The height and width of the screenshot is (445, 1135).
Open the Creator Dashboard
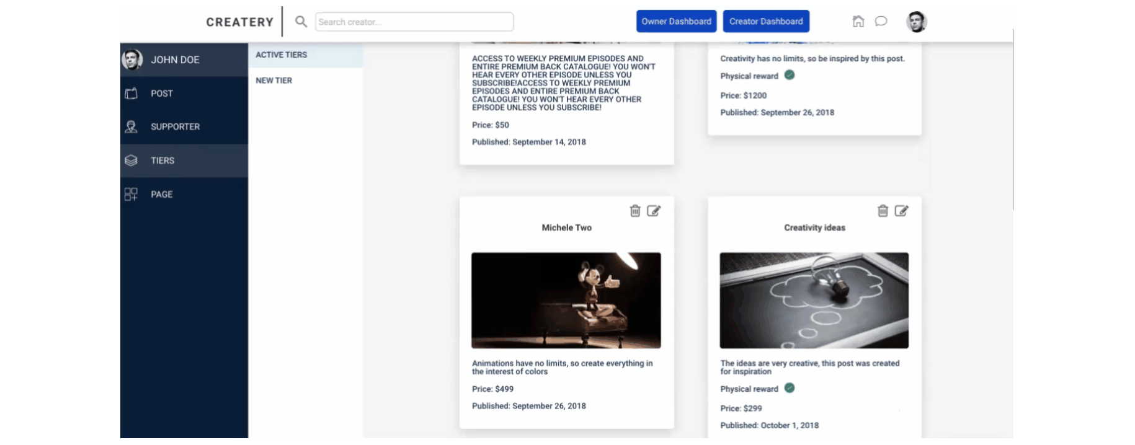point(766,21)
